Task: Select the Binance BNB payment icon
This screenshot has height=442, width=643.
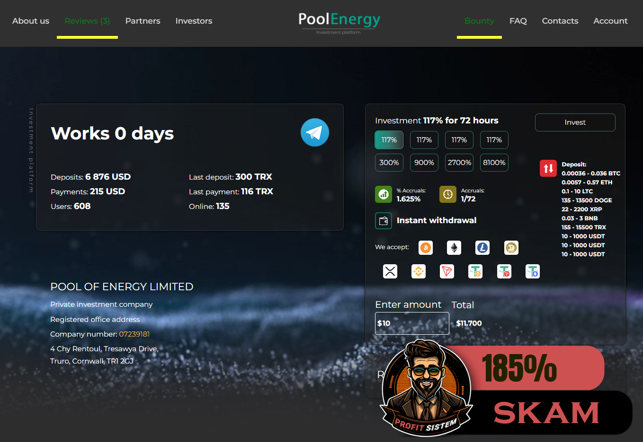Action: pos(419,271)
